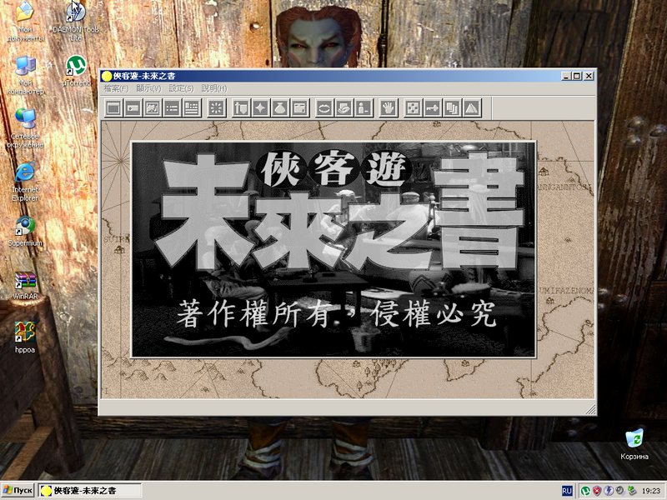Click the sword and shield toolbar icon
The width and height of the screenshot is (667, 500).
241,108
